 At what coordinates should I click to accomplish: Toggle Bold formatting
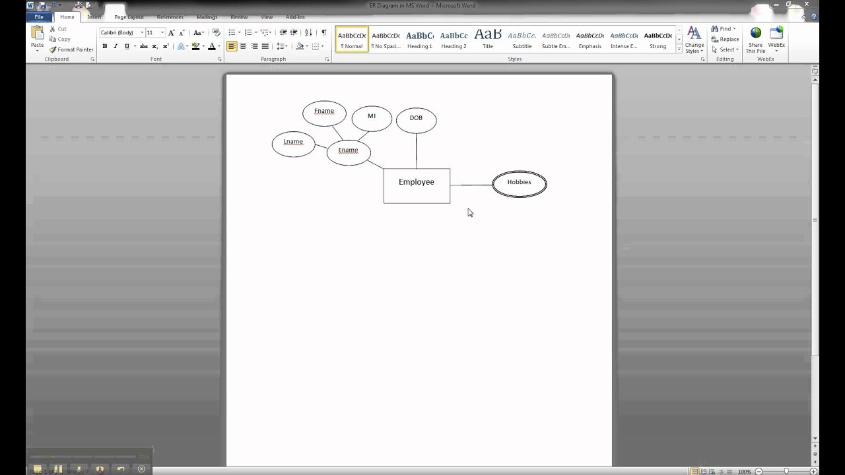[104, 46]
